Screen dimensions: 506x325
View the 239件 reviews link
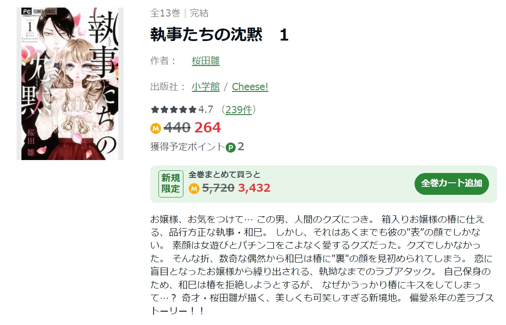[238, 110]
